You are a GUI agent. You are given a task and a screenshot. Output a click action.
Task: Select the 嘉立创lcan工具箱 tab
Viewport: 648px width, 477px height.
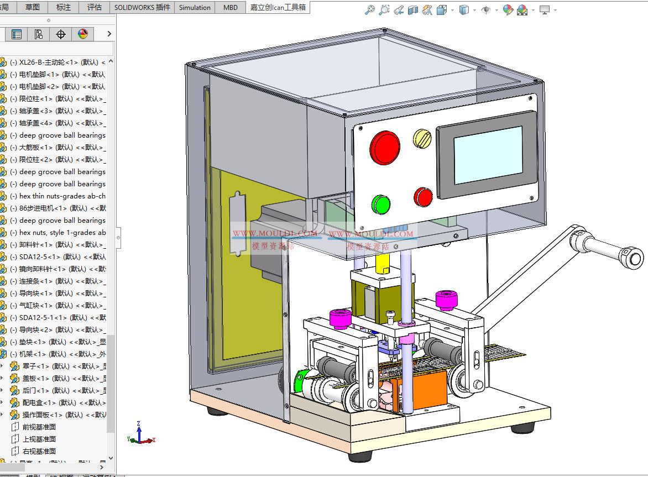(277, 7)
